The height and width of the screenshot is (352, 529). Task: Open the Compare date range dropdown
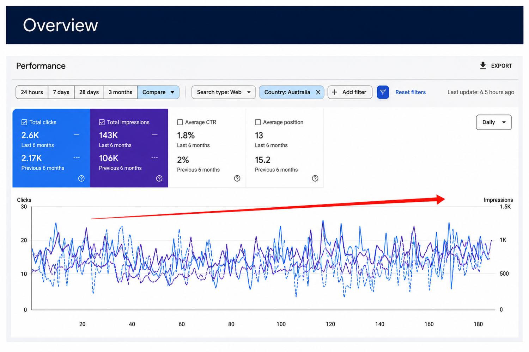[158, 92]
